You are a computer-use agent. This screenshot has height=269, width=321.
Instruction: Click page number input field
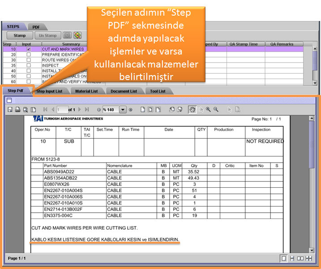[62, 109]
